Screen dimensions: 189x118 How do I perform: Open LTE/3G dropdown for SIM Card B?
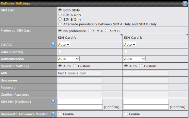[130, 45]
